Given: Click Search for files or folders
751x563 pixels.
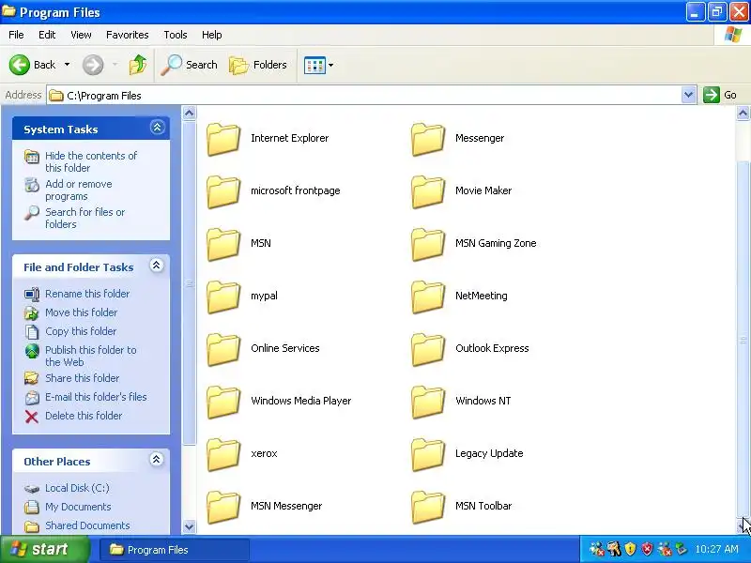Looking at the screenshot, I should tap(85, 218).
